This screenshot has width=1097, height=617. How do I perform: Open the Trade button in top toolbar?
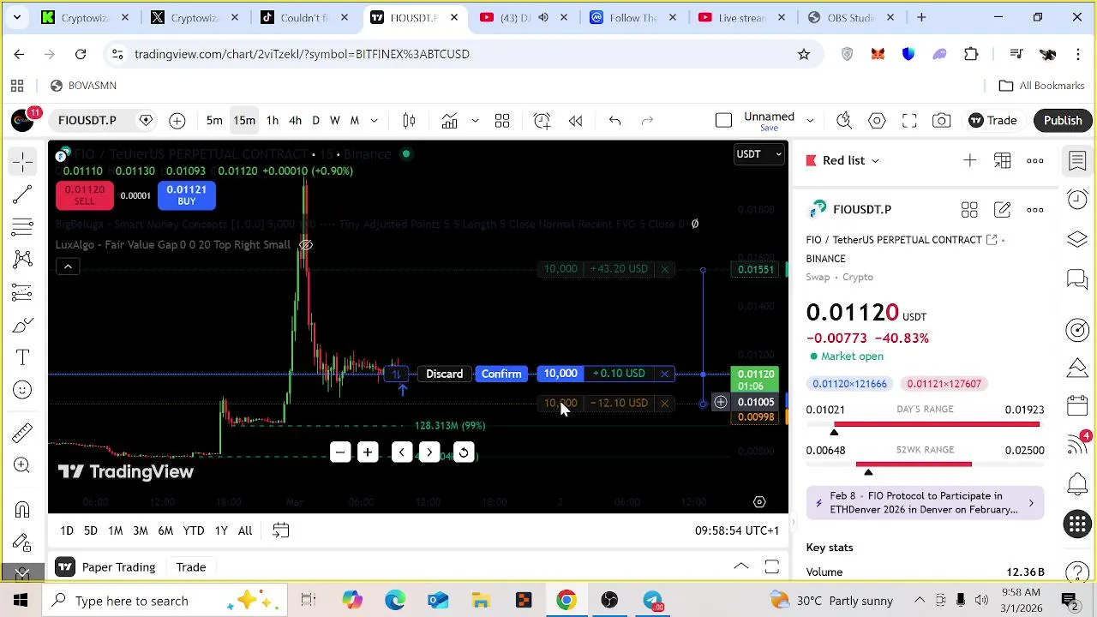pyautogui.click(x=992, y=121)
